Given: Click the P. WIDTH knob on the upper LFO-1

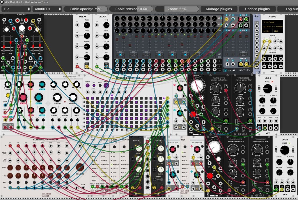Looking at the screenshot, I should tap(273, 100).
